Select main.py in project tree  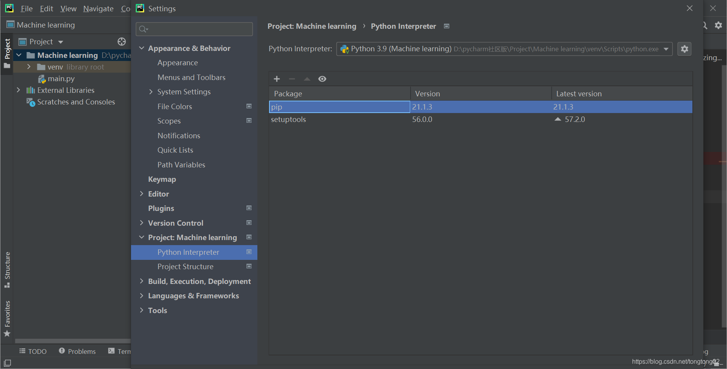pyautogui.click(x=61, y=79)
